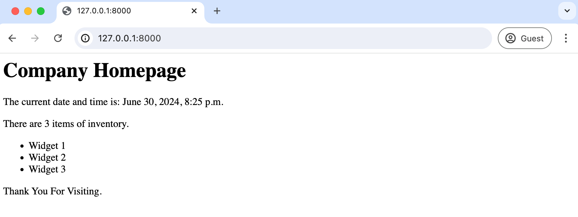Click the forward navigation arrow
Screen dimensions: 578x217
(x=35, y=38)
